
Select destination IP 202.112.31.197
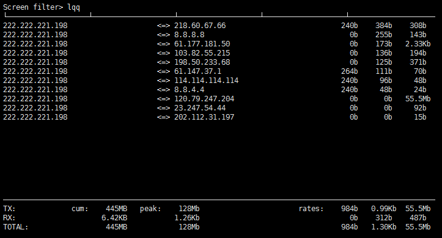tap(204, 117)
